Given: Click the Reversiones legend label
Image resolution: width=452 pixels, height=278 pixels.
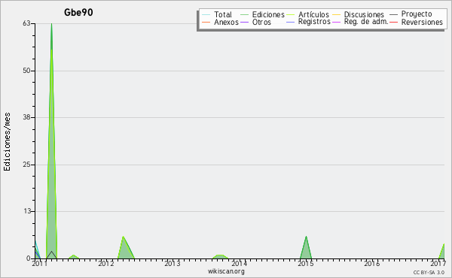Looking at the screenshot, I should pos(422,22).
